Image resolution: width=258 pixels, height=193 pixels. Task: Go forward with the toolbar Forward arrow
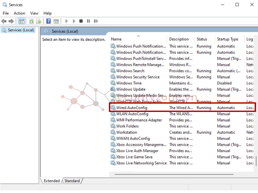coord(11,21)
